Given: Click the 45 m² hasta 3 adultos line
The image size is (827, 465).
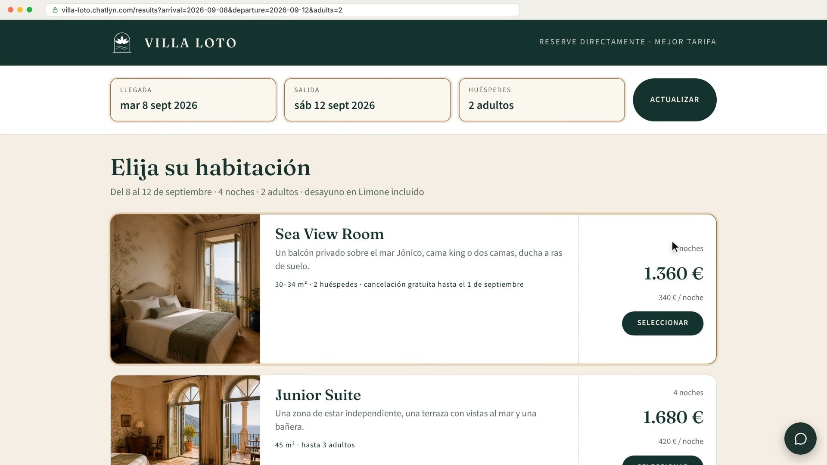Looking at the screenshot, I should pos(315,445).
